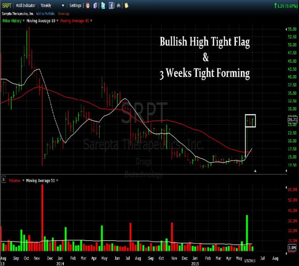The height and width of the screenshot is (266, 299).
Task: Click the SRPT ticker symbol box
Action: click(7, 6)
